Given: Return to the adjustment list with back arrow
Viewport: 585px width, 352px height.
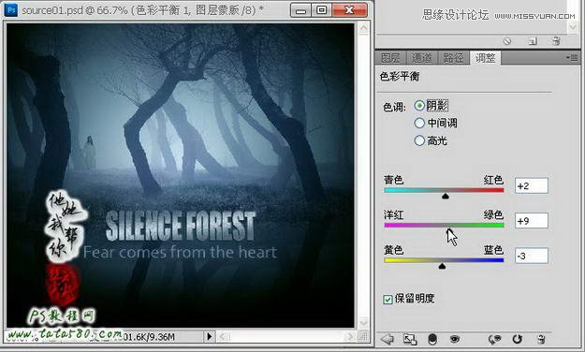Looking at the screenshot, I should (x=388, y=339).
